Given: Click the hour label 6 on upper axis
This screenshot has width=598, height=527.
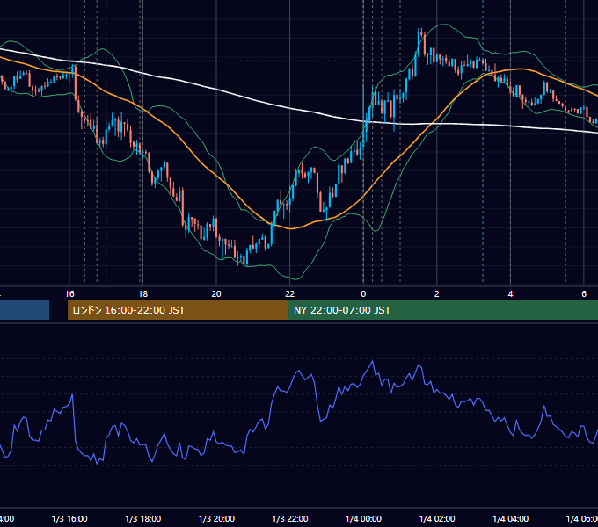Looking at the screenshot, I should click(x=584, y=294).
